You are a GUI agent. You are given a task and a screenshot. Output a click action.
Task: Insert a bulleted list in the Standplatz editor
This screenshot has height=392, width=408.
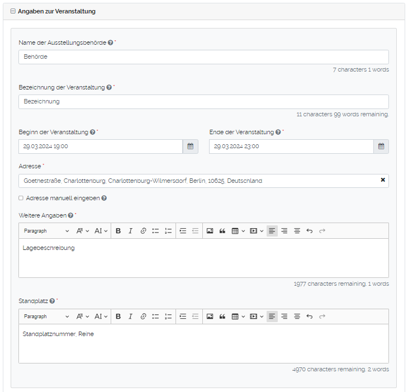pyautogui.click(x=155, y=317)
